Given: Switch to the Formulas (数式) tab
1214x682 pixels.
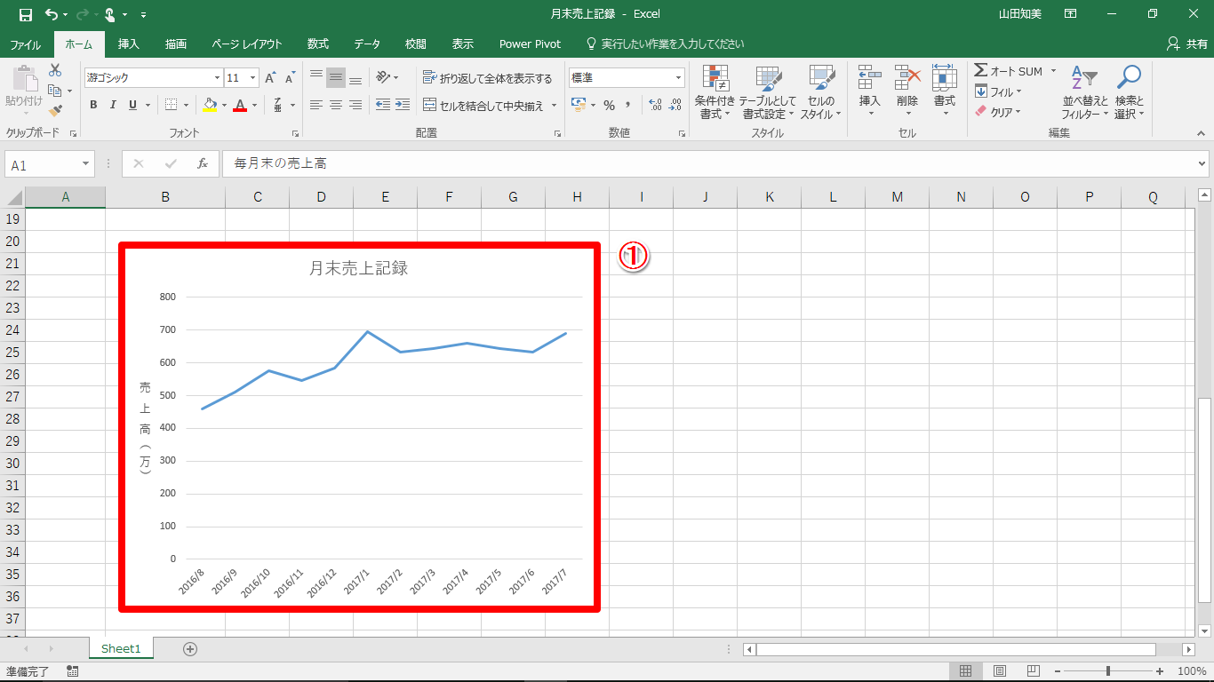Looking at the screenshot, I should click(x=318, y=44).
